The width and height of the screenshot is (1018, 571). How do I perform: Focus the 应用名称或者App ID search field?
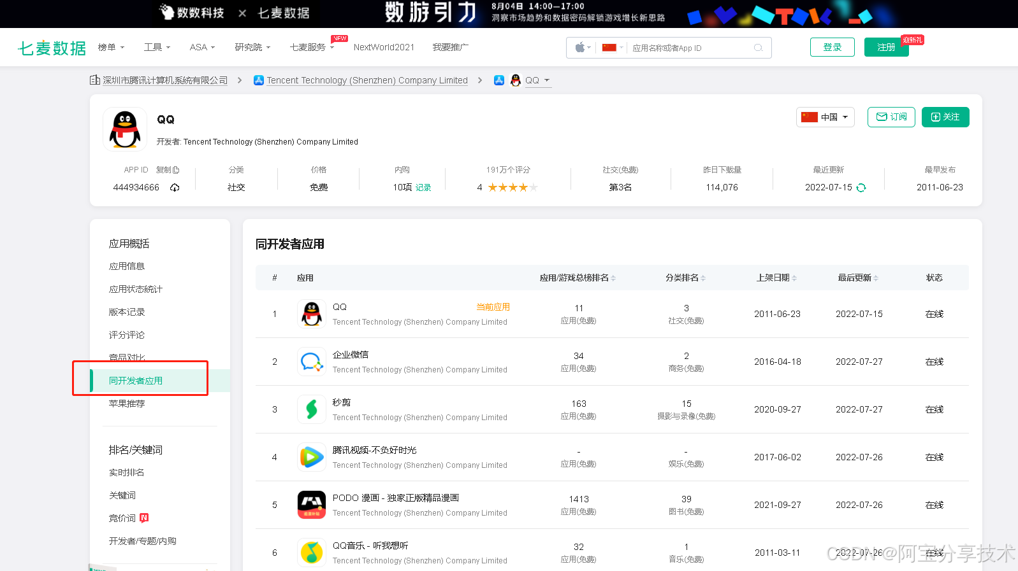[691, 48]
